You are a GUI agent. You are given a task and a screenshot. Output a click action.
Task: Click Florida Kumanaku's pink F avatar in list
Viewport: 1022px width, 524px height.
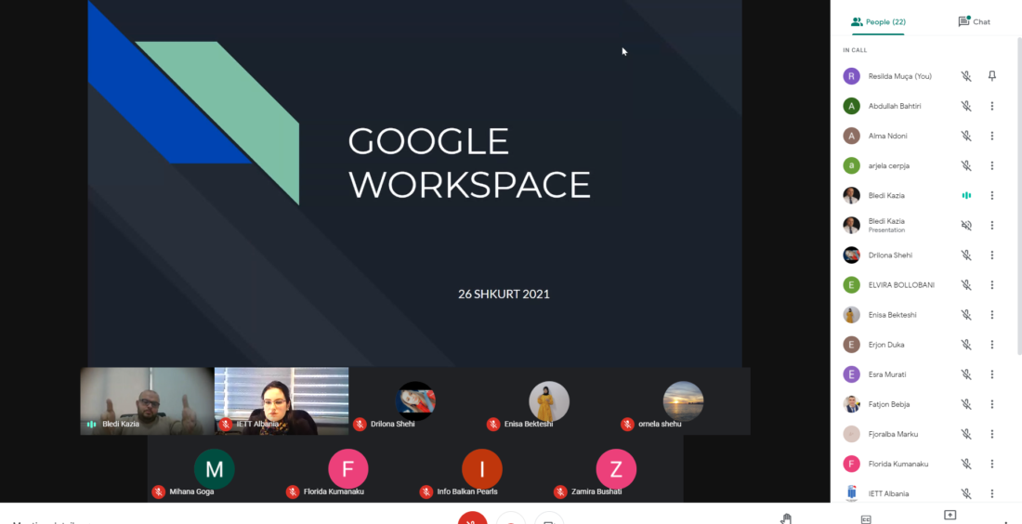click(x=851, y=464)
